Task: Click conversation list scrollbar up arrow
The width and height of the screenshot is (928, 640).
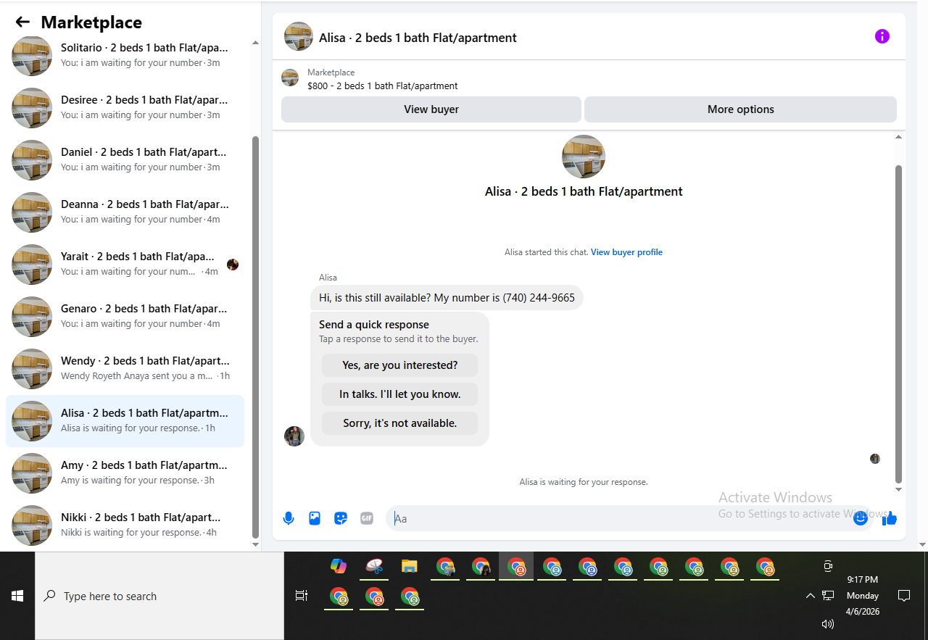Action: pos(255,43)
